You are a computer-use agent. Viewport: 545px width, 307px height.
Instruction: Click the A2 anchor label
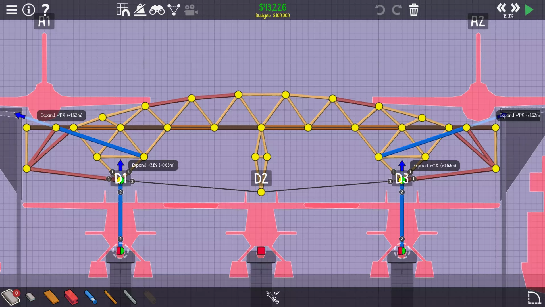478,21
